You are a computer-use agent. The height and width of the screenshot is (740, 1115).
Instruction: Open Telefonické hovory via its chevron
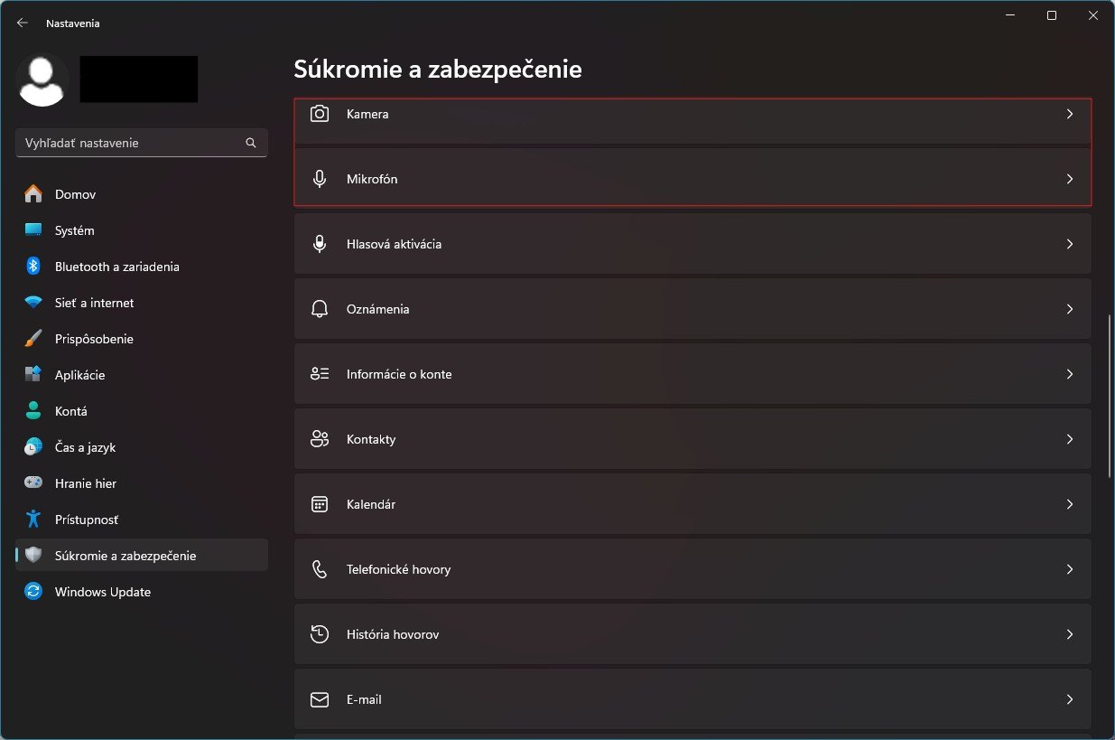1070,569
